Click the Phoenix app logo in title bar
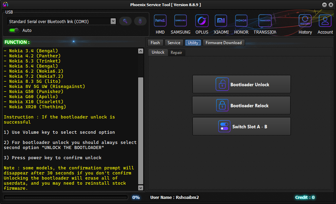 click(x=5, y=4)
